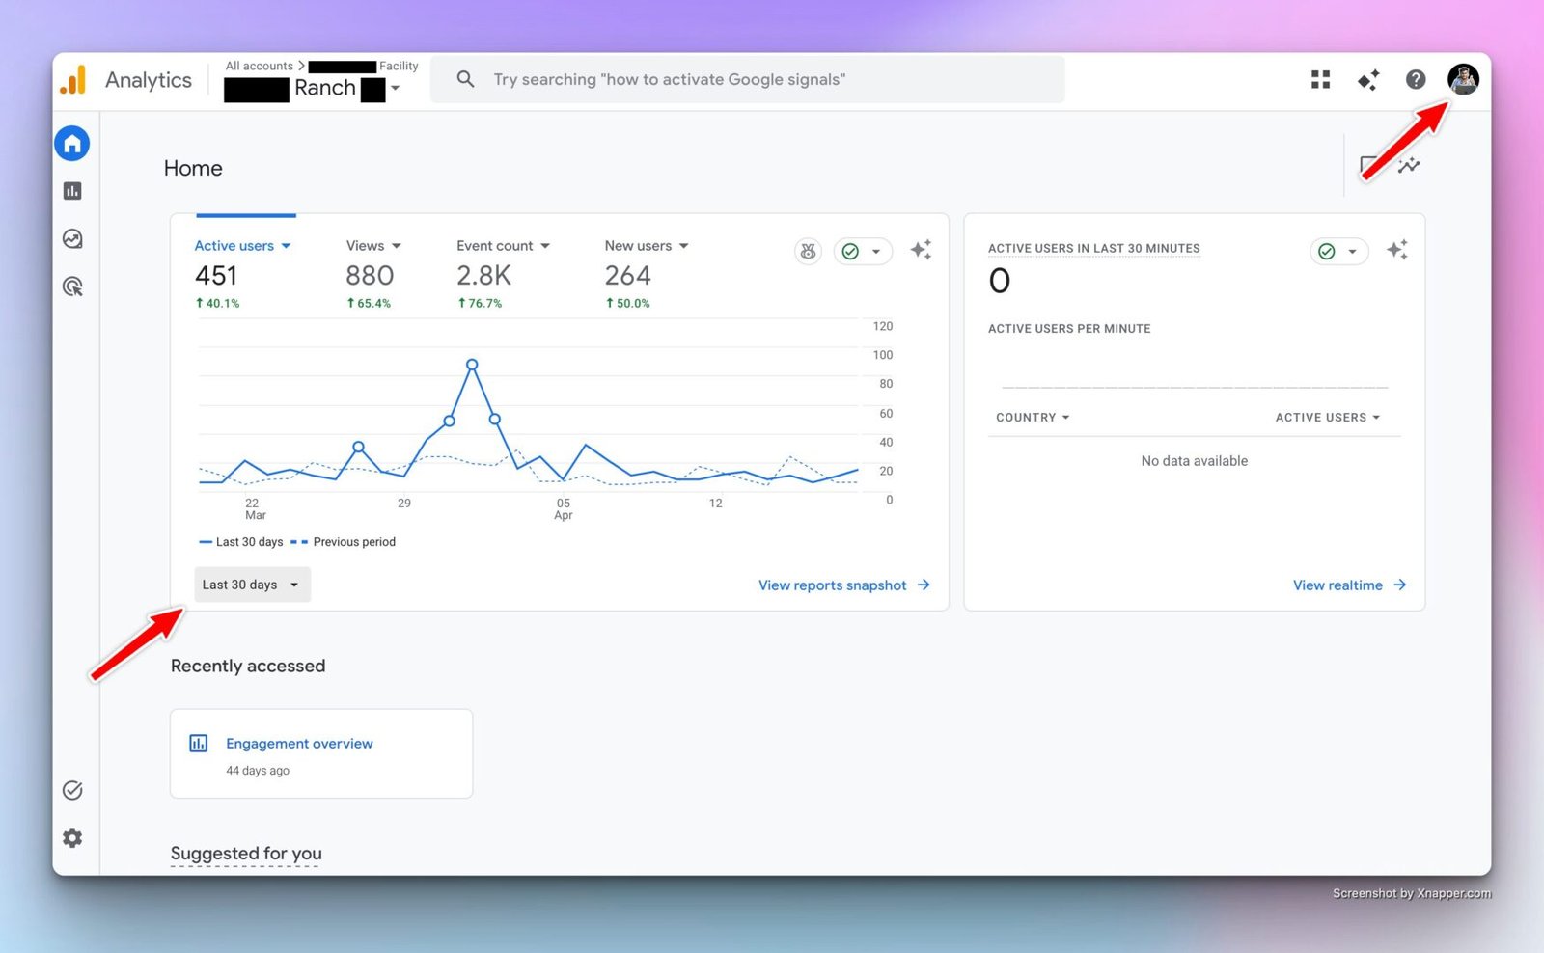
Task: Open Explore icon in left sidebar
Action: click(72, 238)
